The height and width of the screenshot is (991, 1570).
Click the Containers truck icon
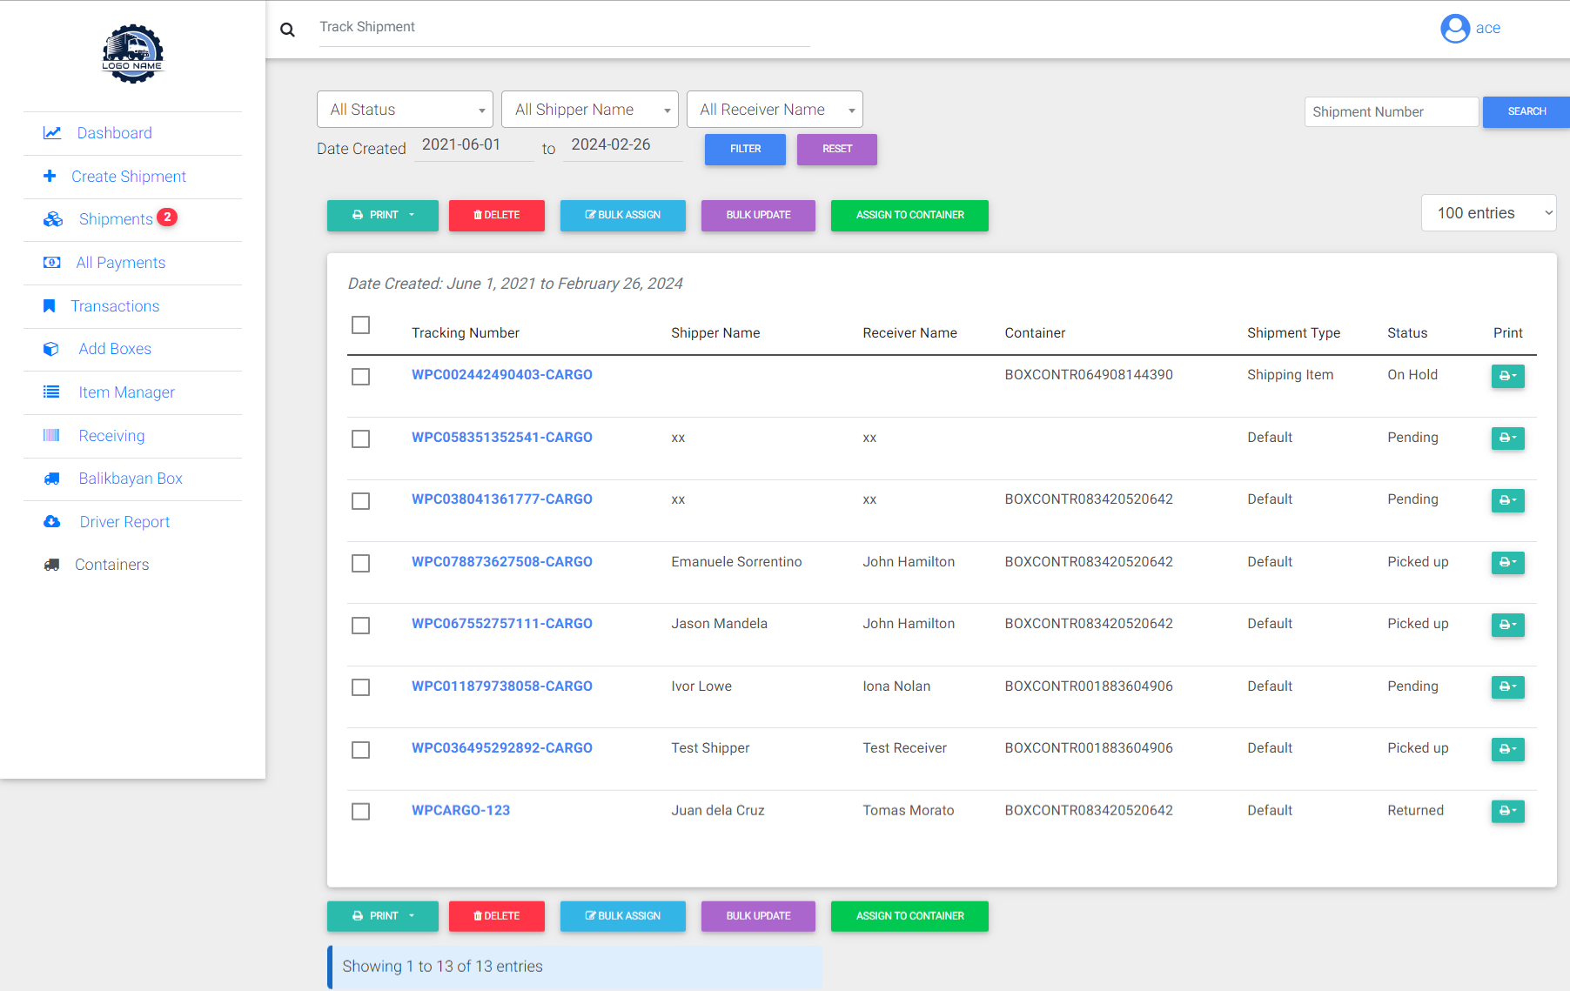click(52, 565)
